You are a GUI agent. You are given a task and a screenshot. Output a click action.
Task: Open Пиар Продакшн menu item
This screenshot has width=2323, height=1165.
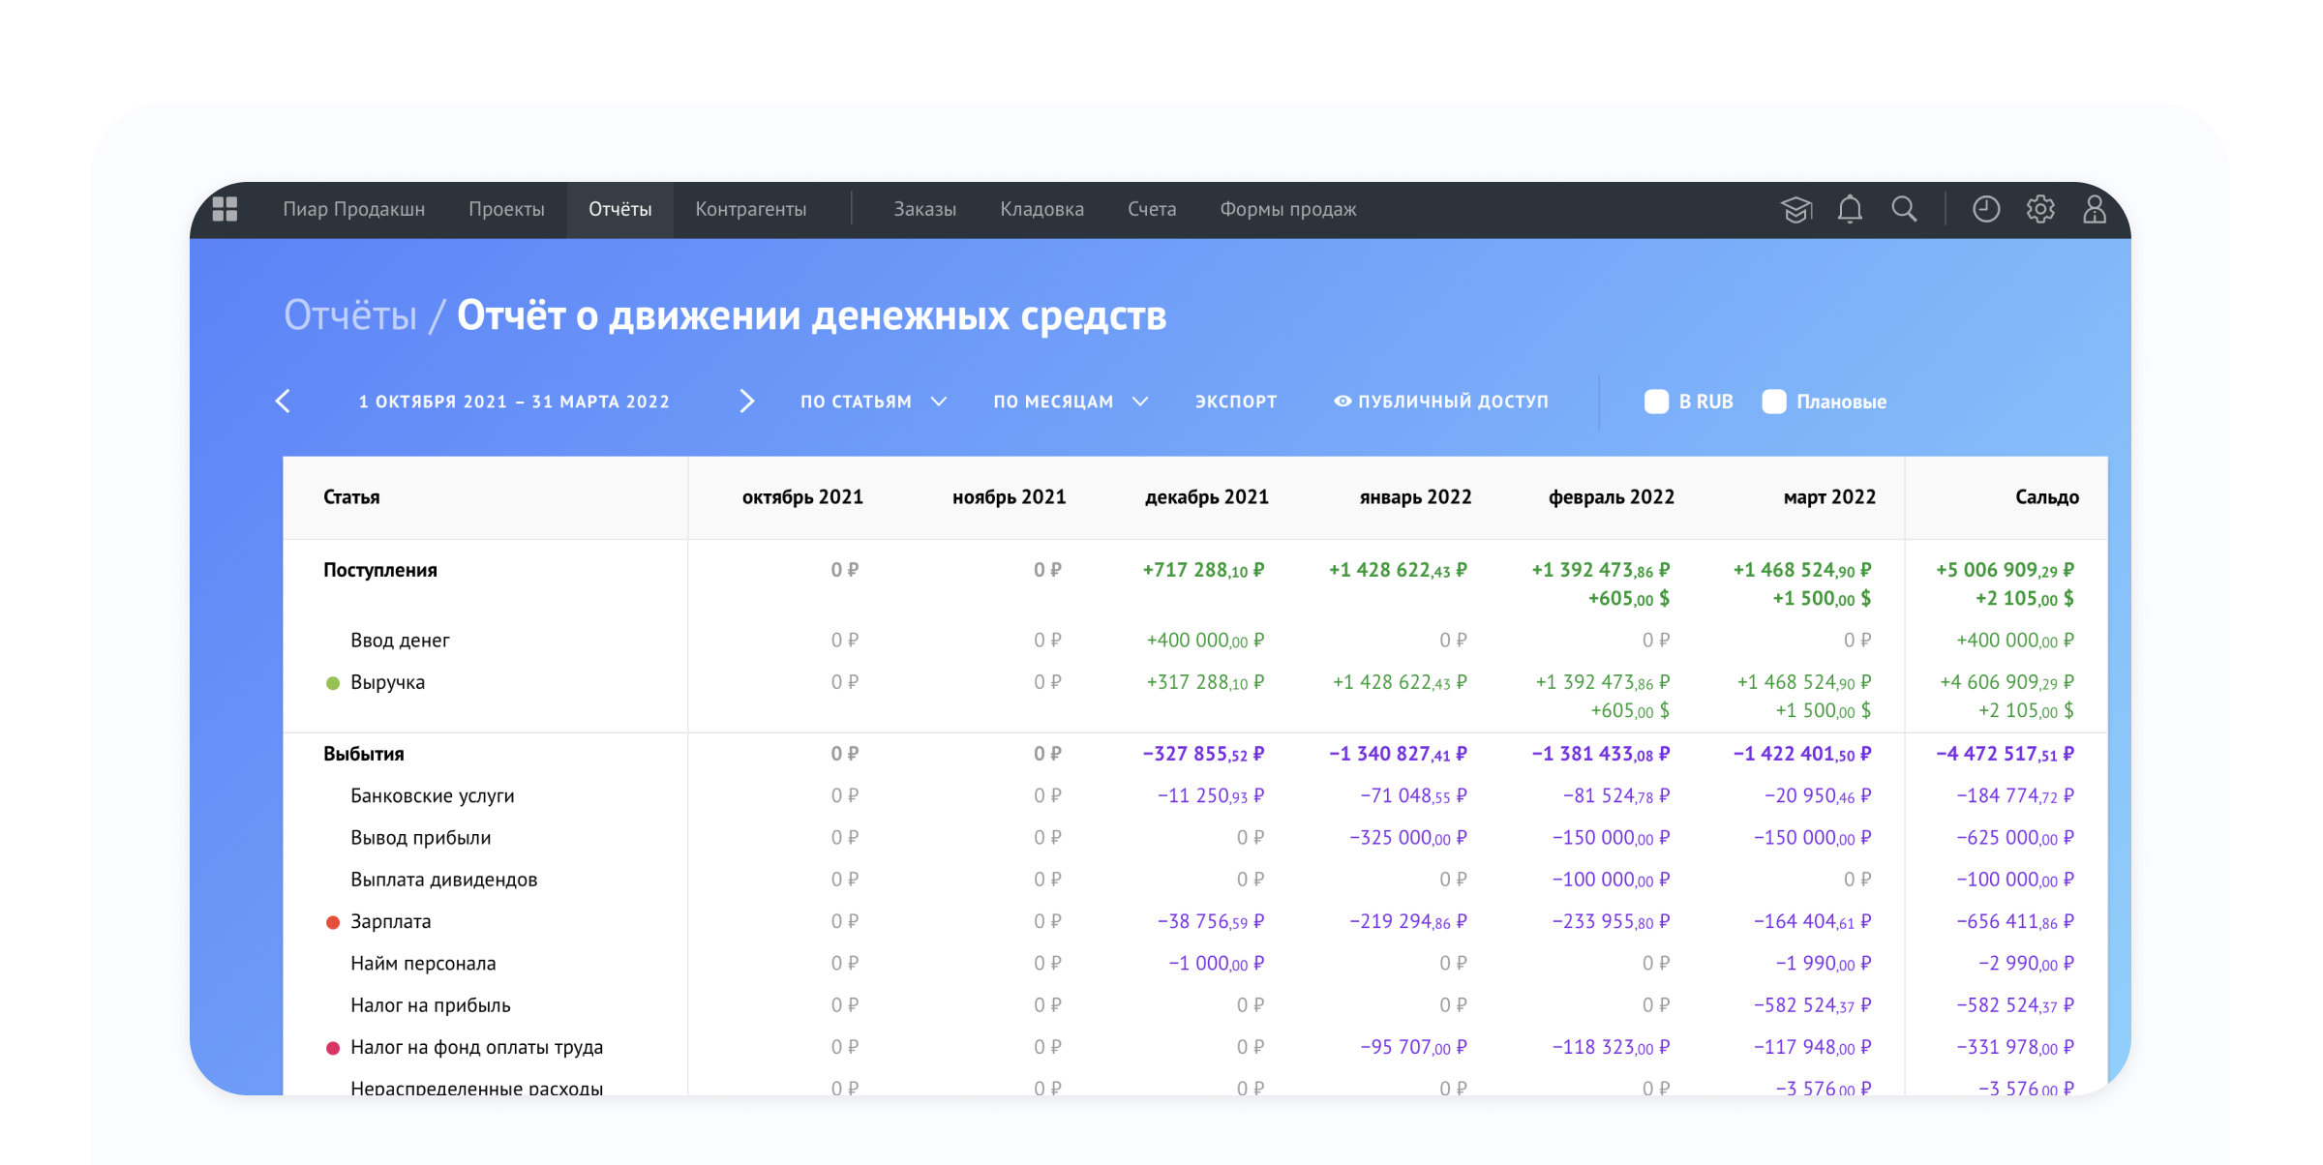pos(353,209)
